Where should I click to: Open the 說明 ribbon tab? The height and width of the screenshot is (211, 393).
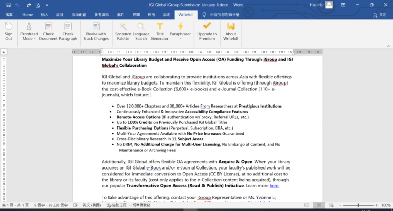coord(167,15)
